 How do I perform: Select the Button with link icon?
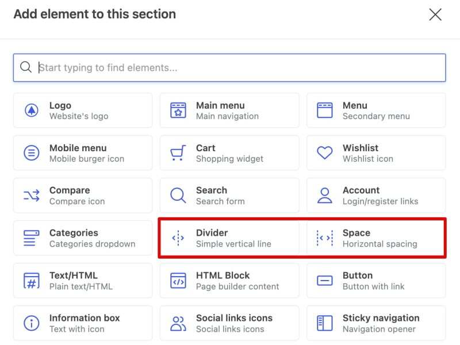point(325,281)
